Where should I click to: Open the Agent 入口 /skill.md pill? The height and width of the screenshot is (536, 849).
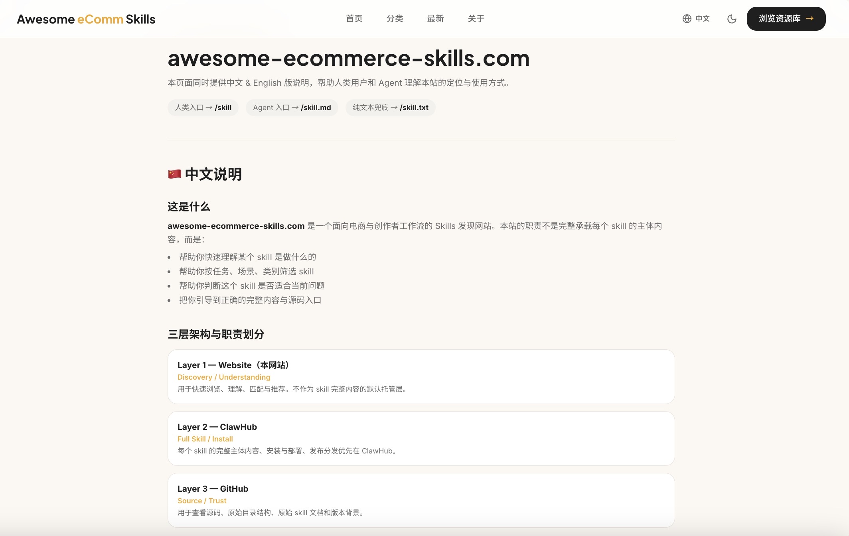292,108
